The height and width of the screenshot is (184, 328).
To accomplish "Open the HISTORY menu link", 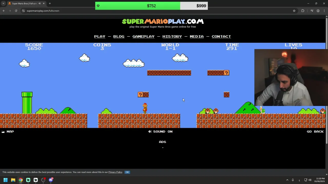I will pyautogui.click(x=172, y=37).
